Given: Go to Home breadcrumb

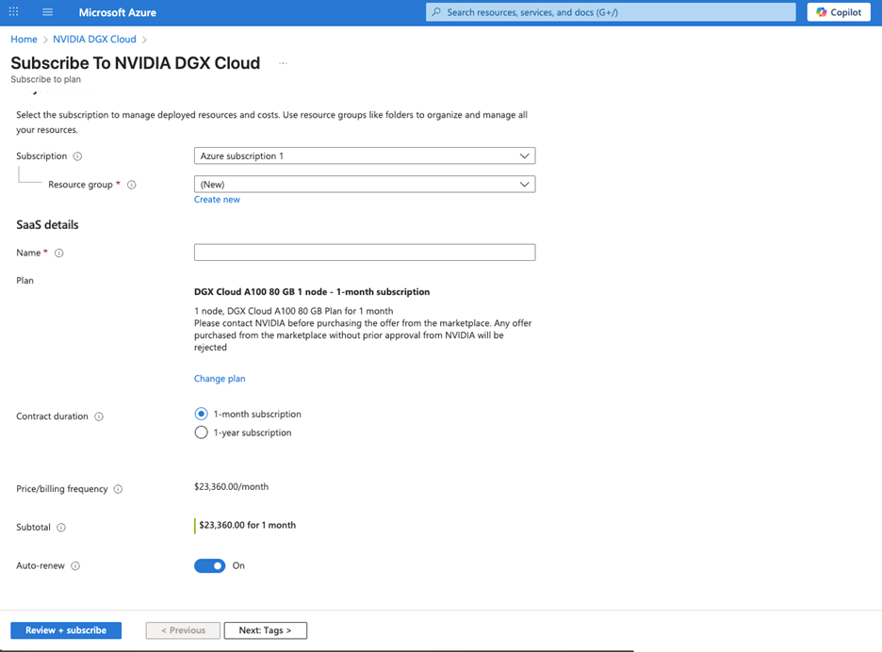Looking at the screenshot, I should [24, 39].
